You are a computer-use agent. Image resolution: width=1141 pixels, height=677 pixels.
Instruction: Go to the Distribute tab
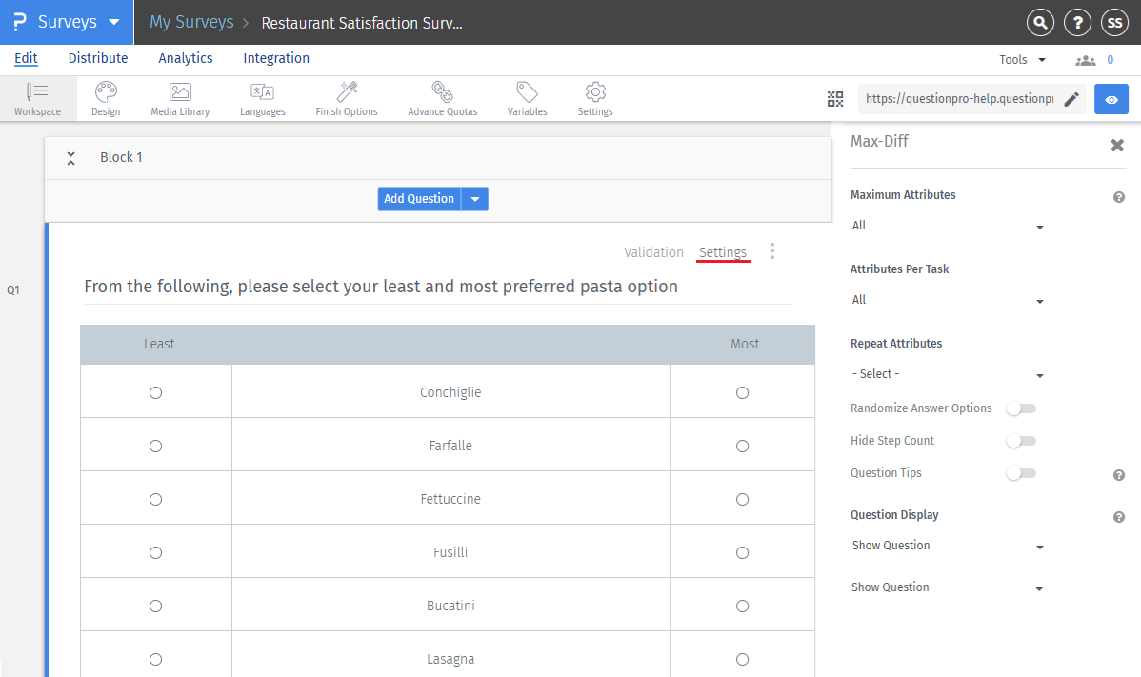coord(98,58)
